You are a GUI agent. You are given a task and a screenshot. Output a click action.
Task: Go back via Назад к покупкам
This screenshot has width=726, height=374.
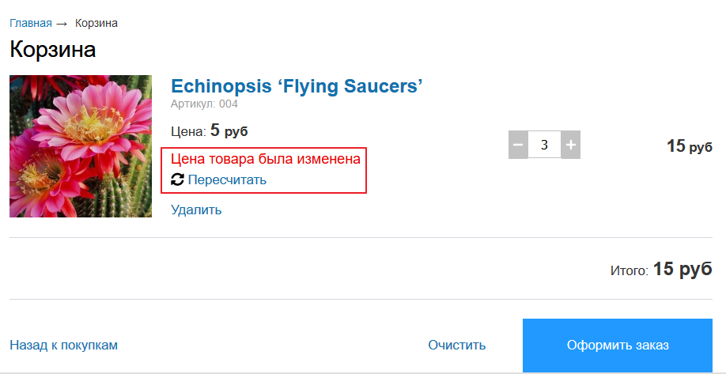63,345
